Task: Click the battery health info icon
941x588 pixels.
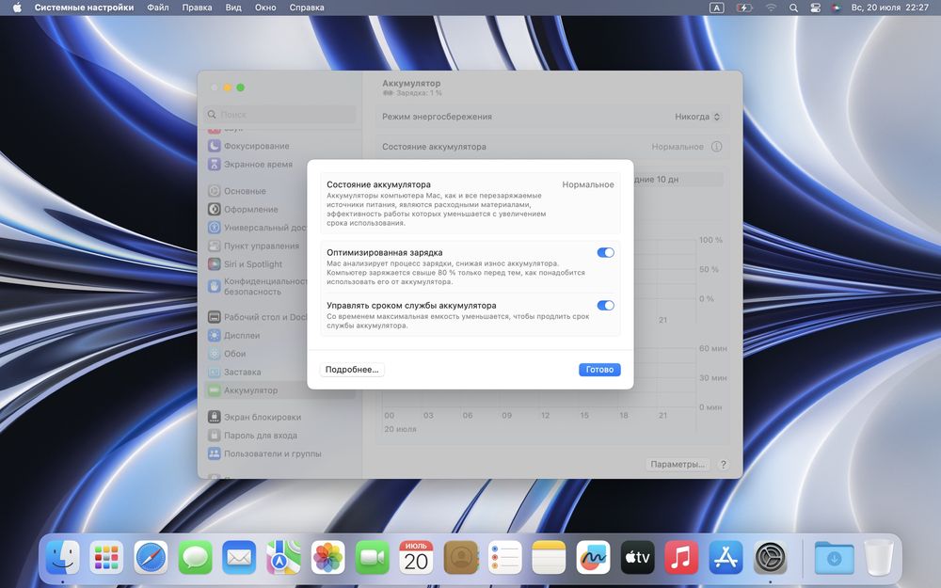Action: click(x=716, y=147)
